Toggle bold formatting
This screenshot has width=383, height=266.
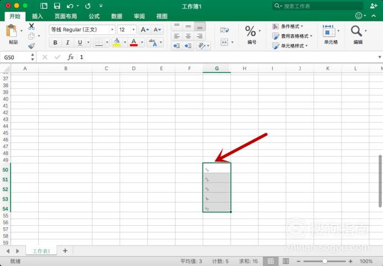click(x=55, y=42)
